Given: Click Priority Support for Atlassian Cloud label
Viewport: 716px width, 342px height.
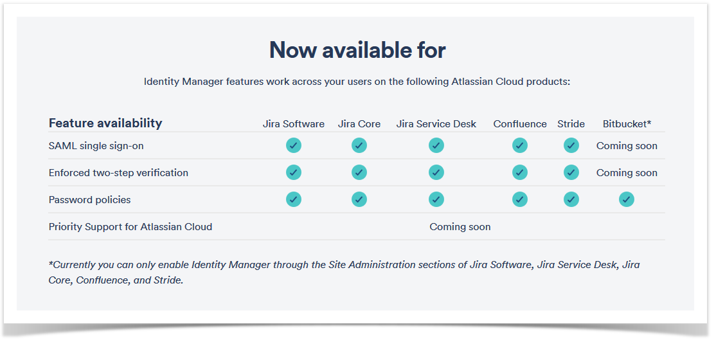Looking at the screenshot, I should (x=130, y=227).
